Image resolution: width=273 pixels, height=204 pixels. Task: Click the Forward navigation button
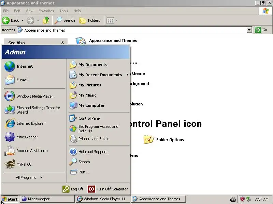click(30, 20)
